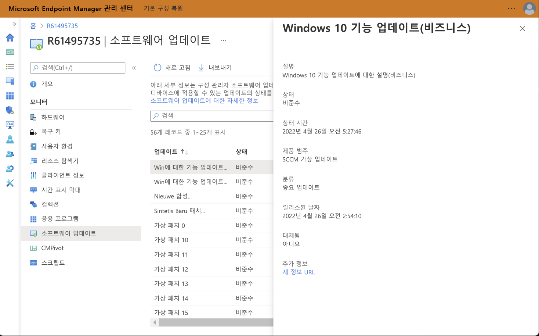
Task: Click the 중요 업데이트 classification value
Action: coord(301,187)
